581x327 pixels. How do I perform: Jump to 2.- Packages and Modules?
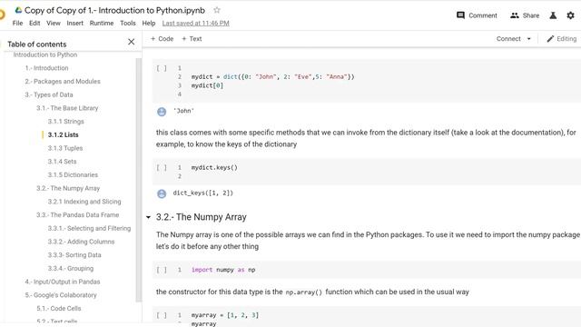(x=63, y=81)
